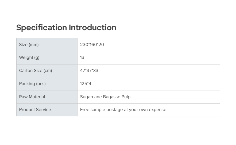This screenshot has width=236, height=145.
Task: Click the word Introduction in the heading
Action: 92,28
